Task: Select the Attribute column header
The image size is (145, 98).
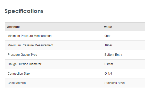Action: (x=13, y=27)
